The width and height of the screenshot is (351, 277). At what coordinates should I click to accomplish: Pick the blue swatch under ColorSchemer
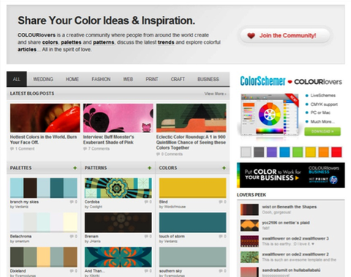coord(284,152)
